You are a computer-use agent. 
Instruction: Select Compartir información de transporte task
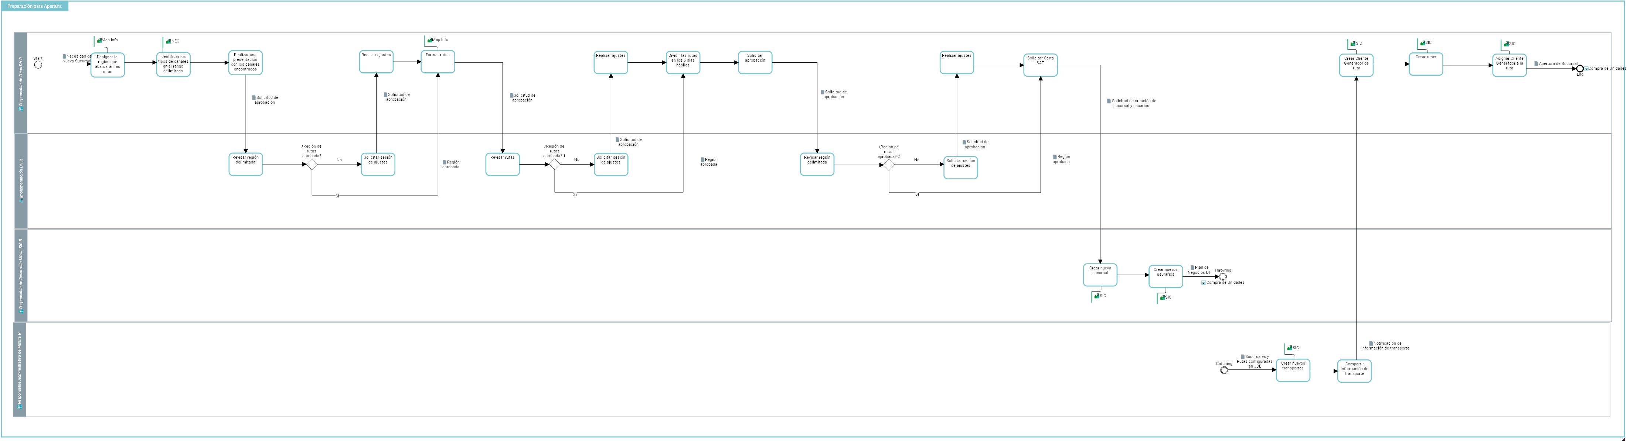coord(1354,371)
